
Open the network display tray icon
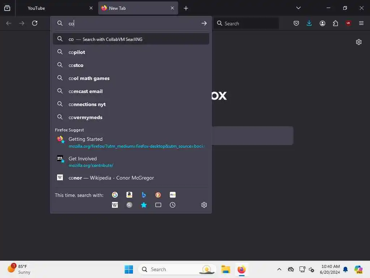[302, 269]
